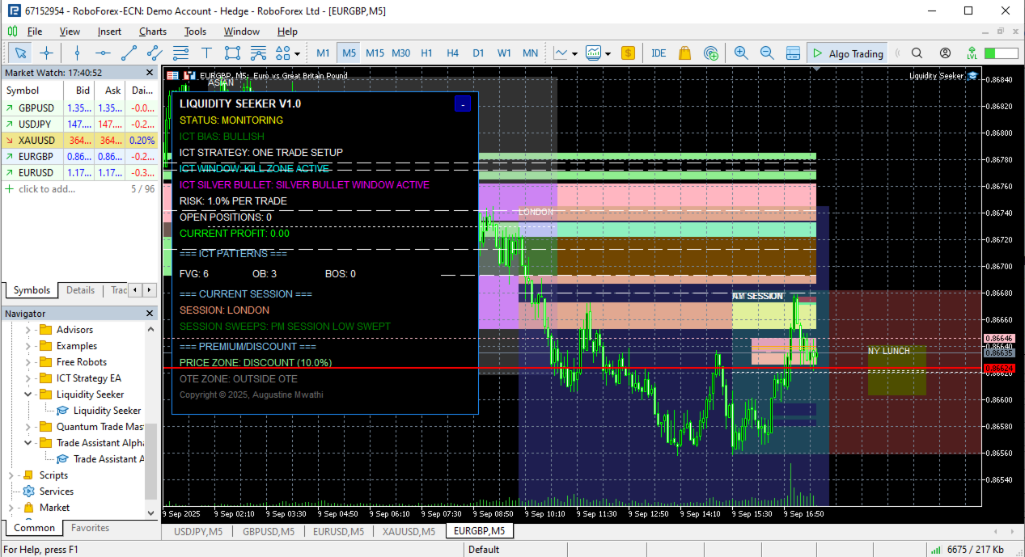Minimize the Liquidity Seeker info panel
Image resolution: width=1025 pixels, height=557 pixels.
point(462,103)
